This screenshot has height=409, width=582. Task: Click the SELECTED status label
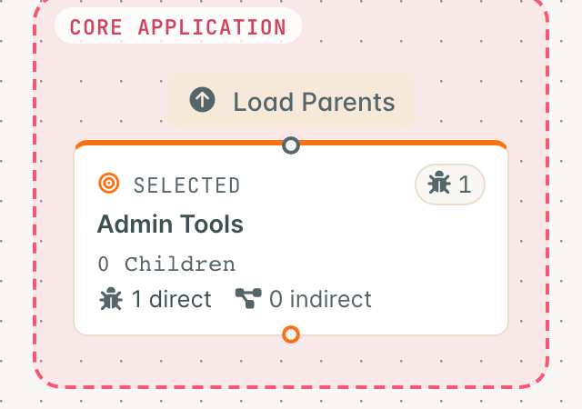[x=186, y=185]
